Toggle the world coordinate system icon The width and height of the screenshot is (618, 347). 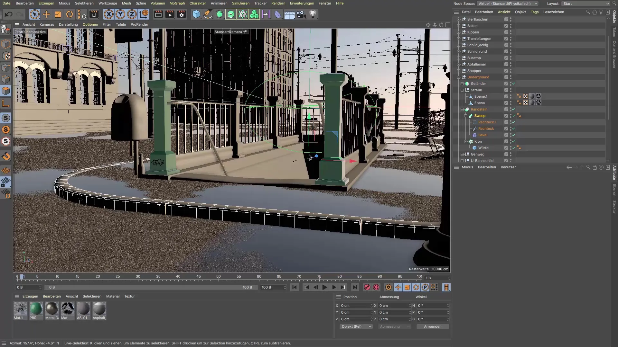click(144, 14)
